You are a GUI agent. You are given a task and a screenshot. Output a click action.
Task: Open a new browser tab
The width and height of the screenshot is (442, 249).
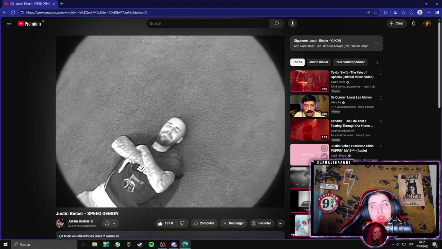[62, 4]
